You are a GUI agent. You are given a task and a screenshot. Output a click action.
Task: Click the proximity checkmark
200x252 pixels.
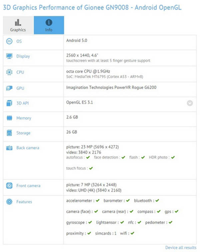pos(89,233)
